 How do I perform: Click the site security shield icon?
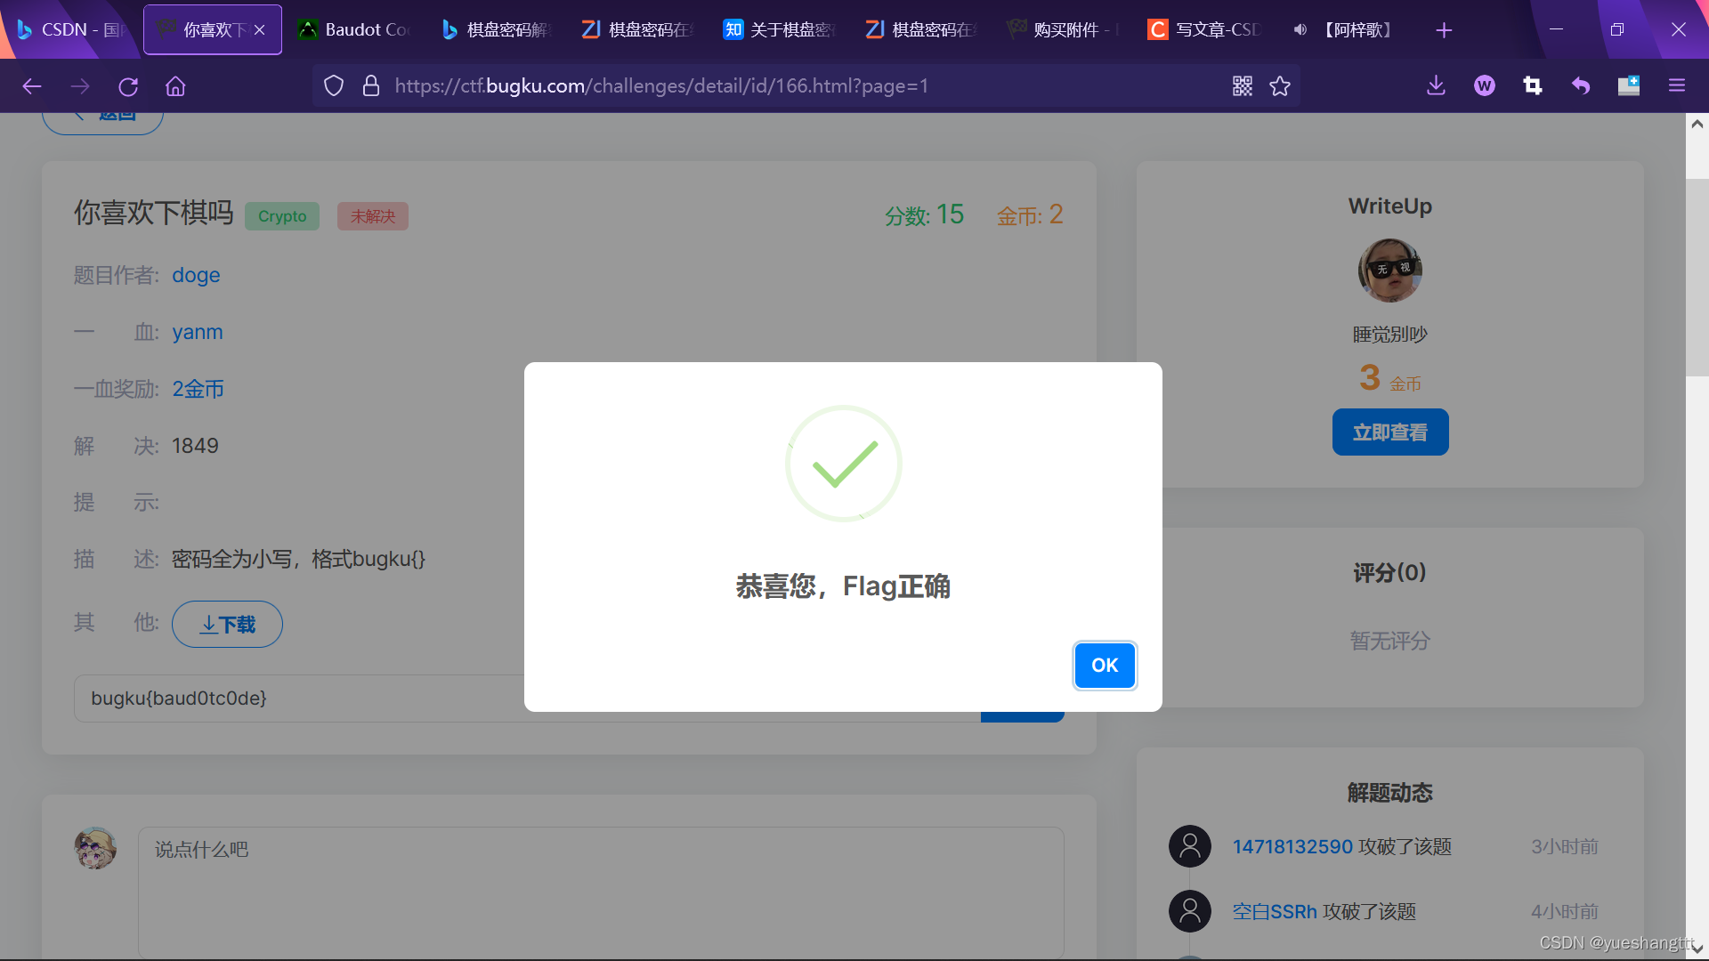coord(334,86)
